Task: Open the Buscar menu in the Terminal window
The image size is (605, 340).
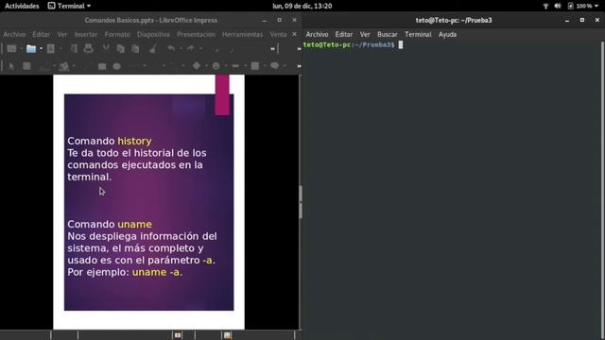Action: tap(388, 34)
